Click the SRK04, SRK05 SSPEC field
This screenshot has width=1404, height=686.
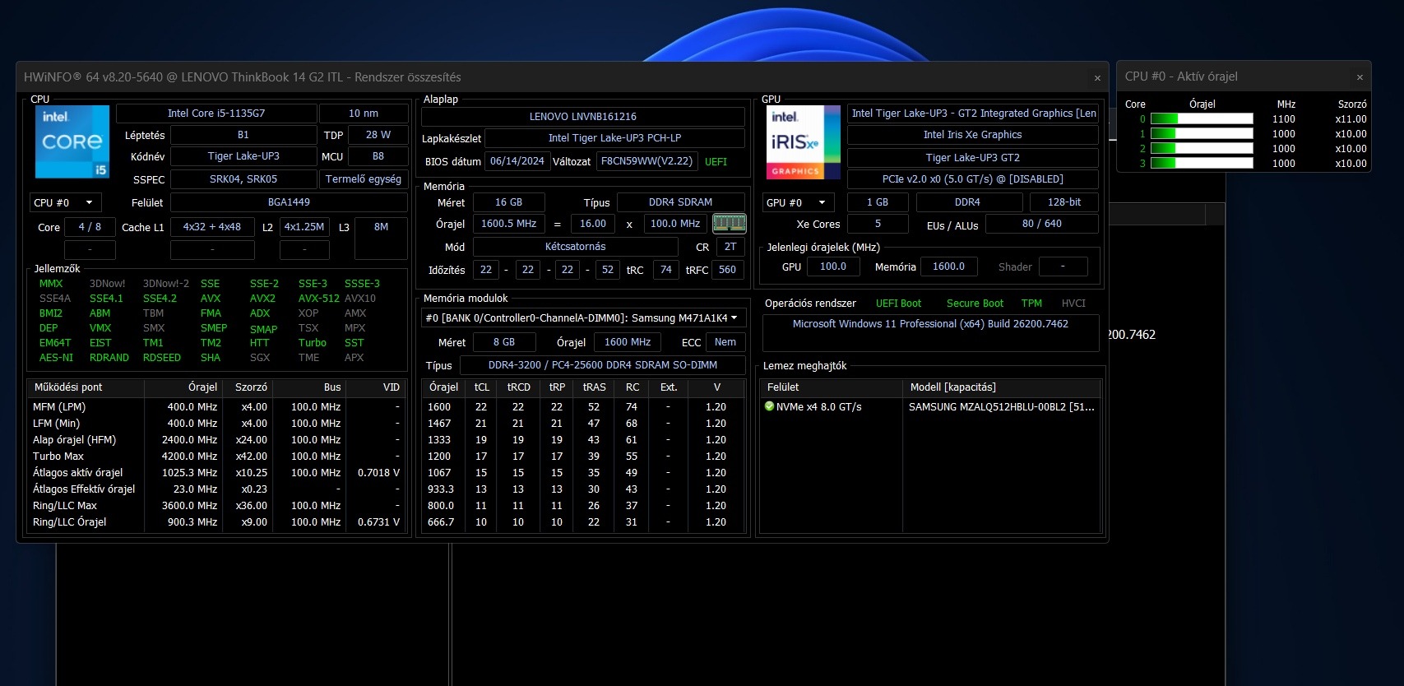click(243, 179)
